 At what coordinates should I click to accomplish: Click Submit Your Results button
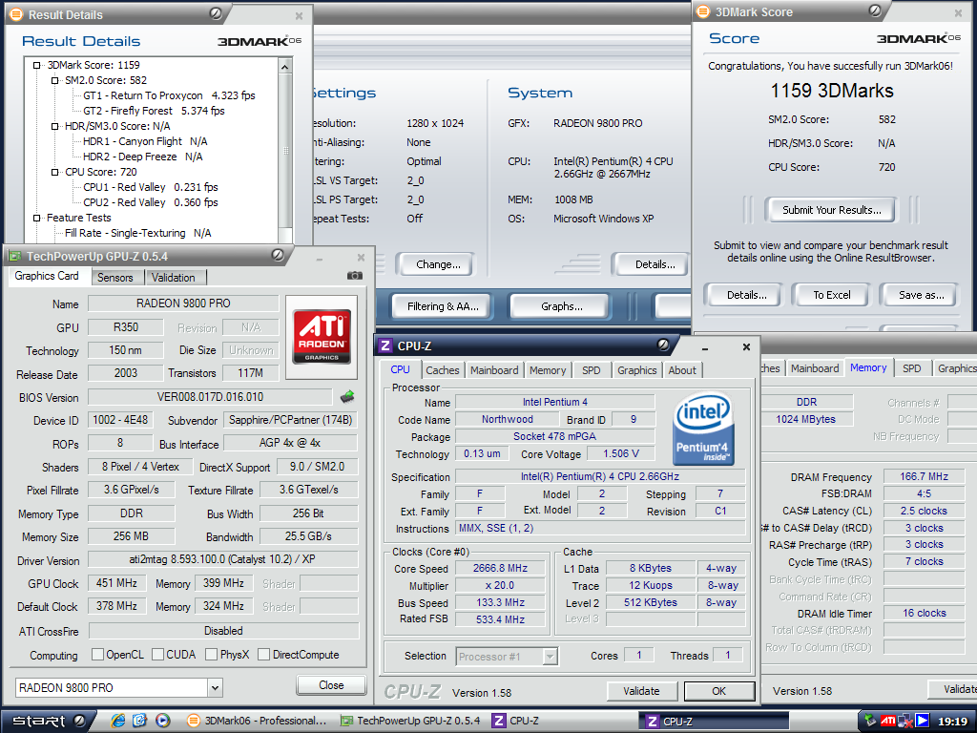pyautogui.click(x=832, y=210)
